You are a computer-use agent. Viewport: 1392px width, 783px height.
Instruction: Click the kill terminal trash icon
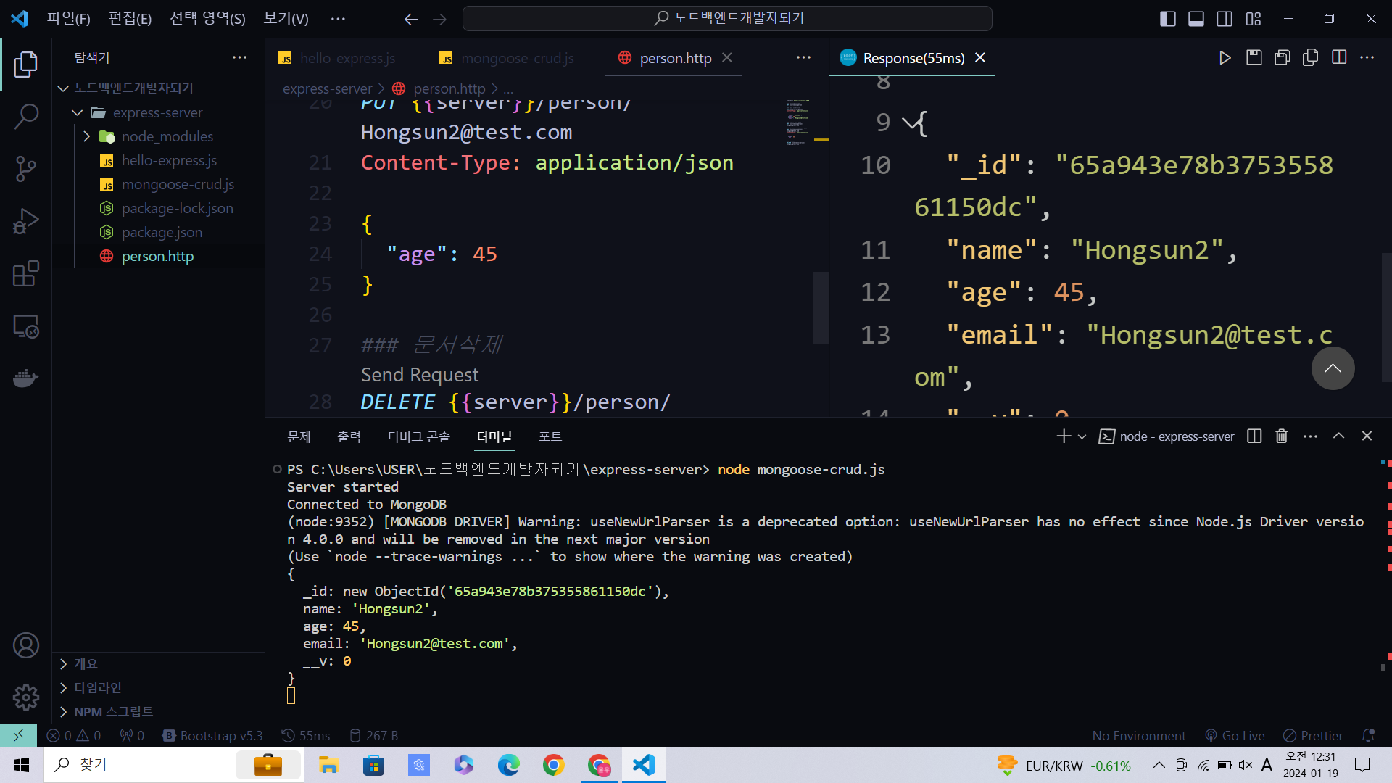pyautogui.click(x=1282, y=436)
